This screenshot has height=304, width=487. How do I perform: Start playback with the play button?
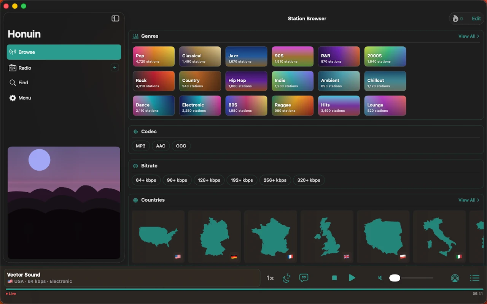pos(352,278)
